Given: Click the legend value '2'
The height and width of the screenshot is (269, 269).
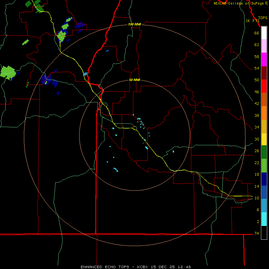Looking at the screenshot, I should [x=258, y=222].
